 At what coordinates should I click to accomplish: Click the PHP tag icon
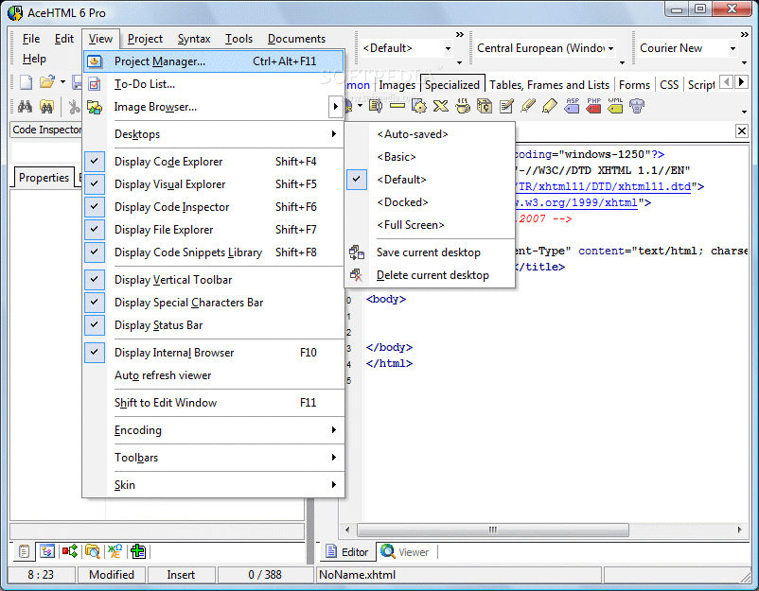[593, 106]
